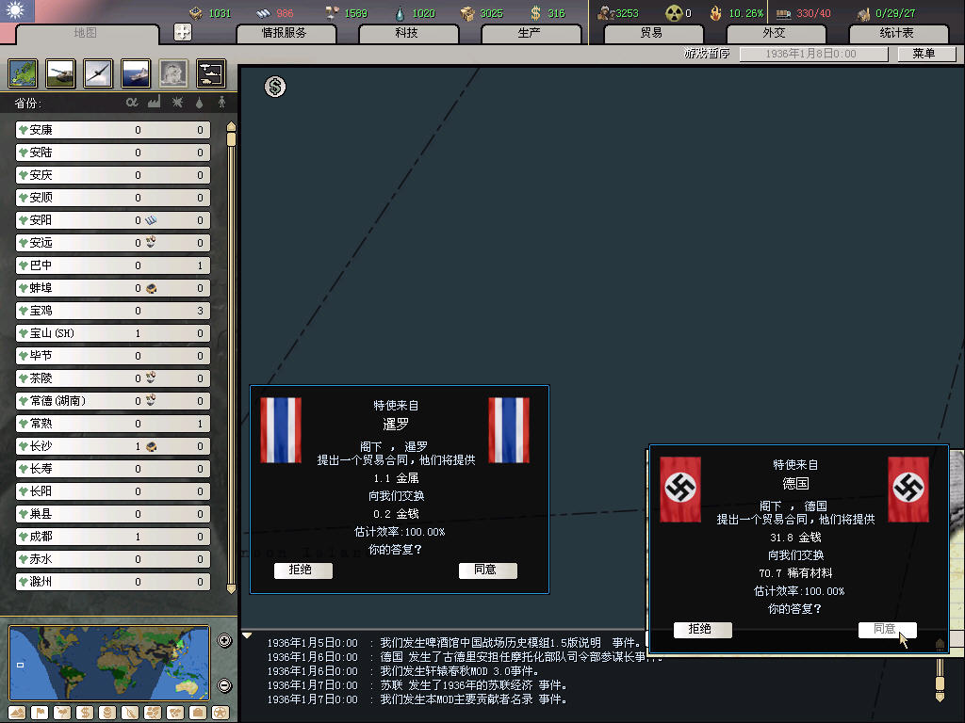This screenshot has height=723, width=965.
Task: Select the diplomatic map mode briefcase icon
Action: [198, 713]
